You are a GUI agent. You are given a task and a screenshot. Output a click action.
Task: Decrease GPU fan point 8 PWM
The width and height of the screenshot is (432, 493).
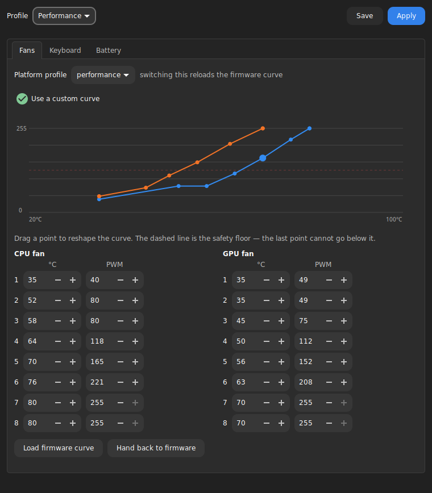[x=329, y=423]
